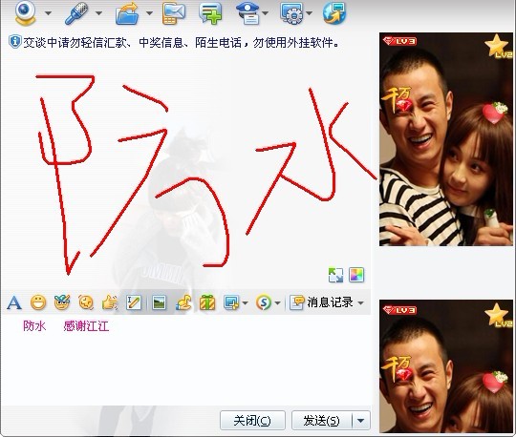Screen dimensions: 516x437
Task: Open 消息记录 message history
Action: click(321, 302)
